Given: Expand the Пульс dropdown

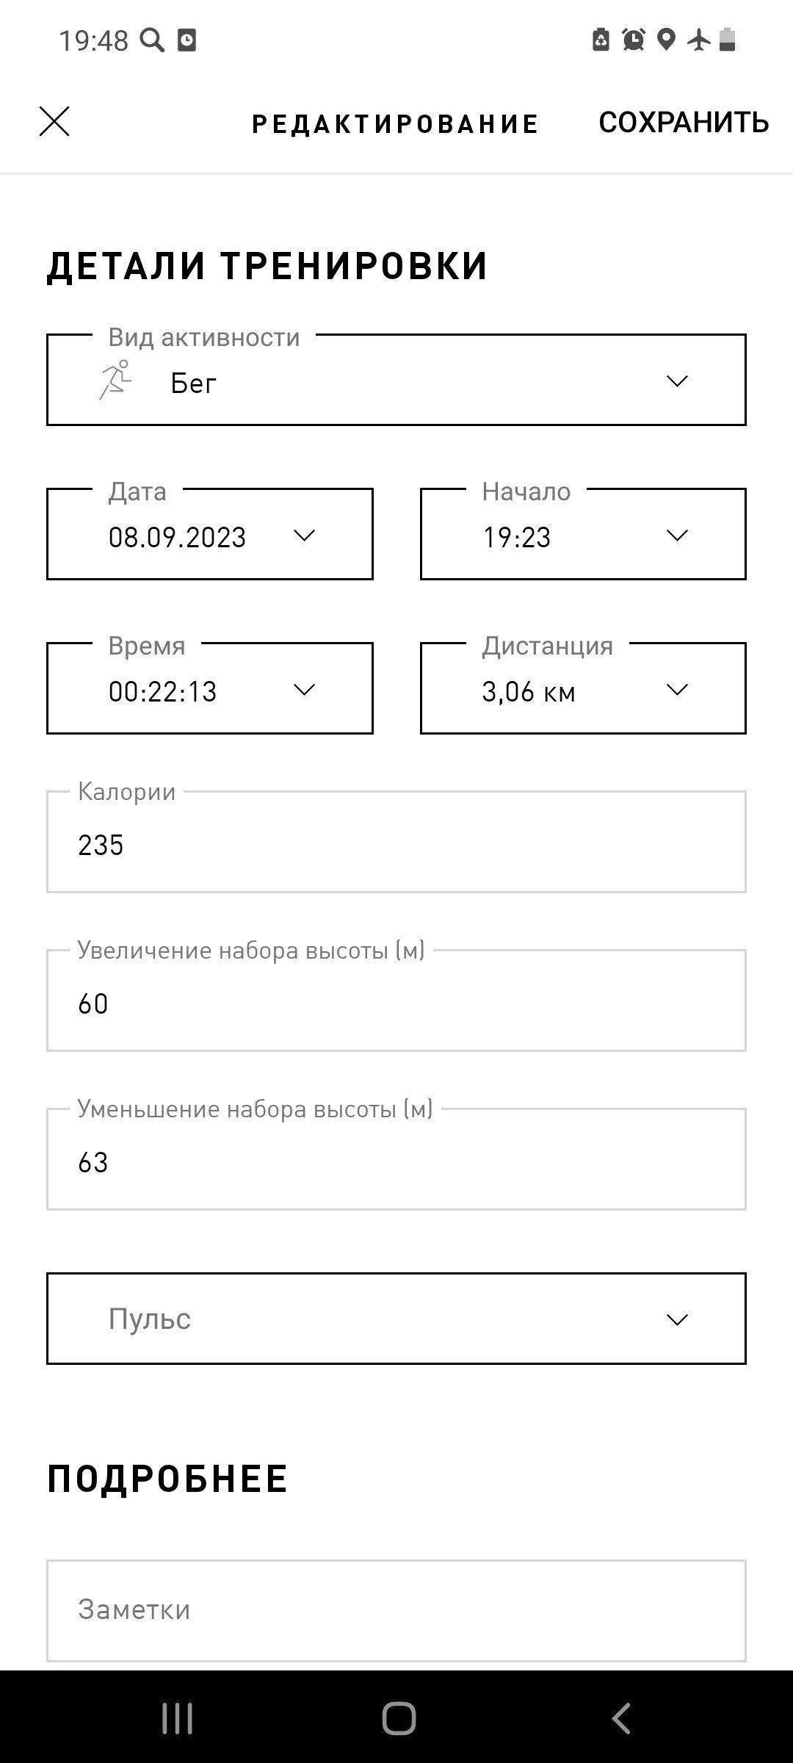Looking at the screenshot, I should [x=396, y=1319].
